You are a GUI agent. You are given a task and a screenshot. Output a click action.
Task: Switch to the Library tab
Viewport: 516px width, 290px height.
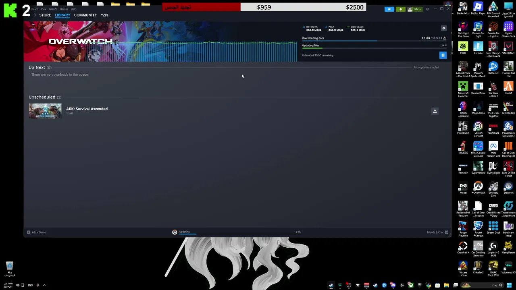[62, 15]
